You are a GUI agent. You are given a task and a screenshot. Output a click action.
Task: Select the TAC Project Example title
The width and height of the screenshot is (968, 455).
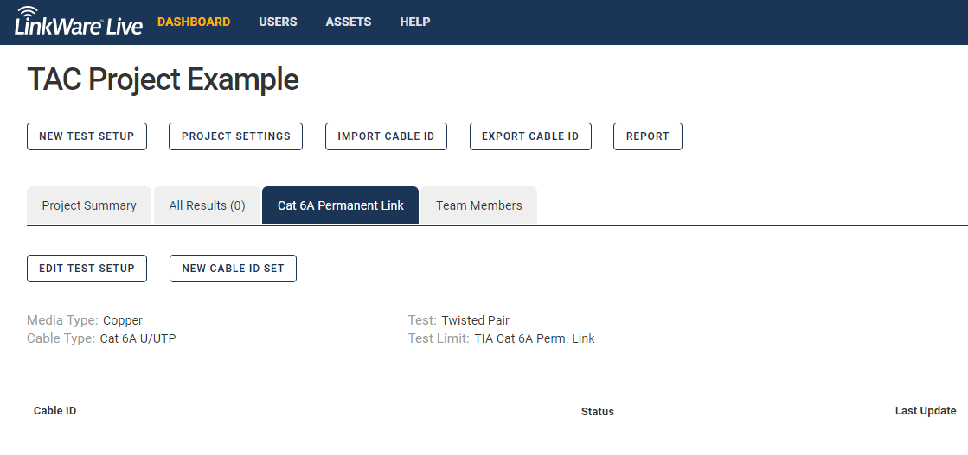(x=163, y=79)
